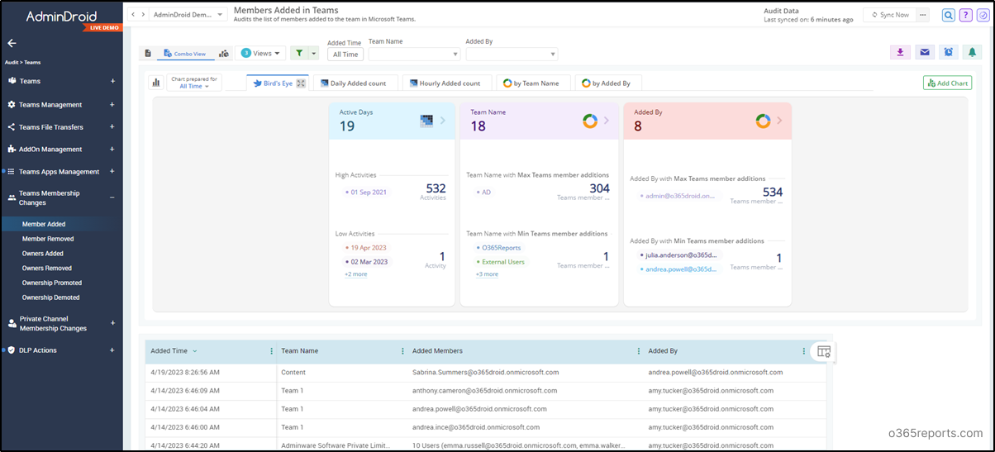
Task: Open Owners Added report
Action: pos(43,254)
